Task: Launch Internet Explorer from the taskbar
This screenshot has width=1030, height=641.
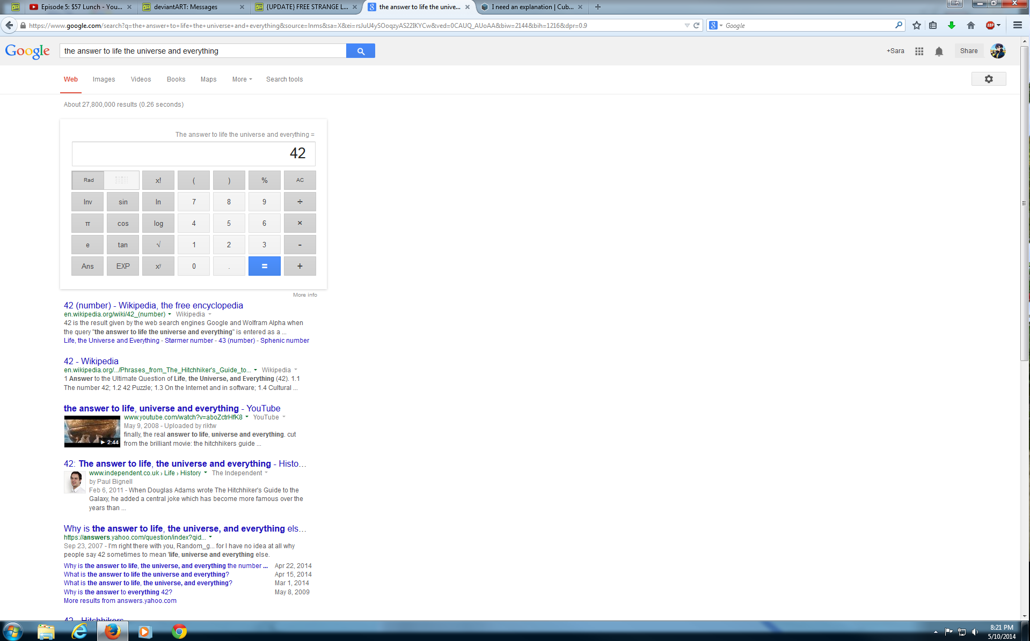Action: [79, 632]
